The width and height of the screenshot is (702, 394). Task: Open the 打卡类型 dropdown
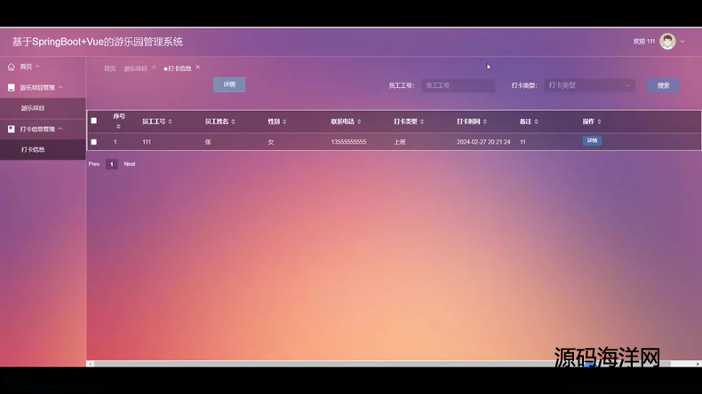tap(589, 86)
